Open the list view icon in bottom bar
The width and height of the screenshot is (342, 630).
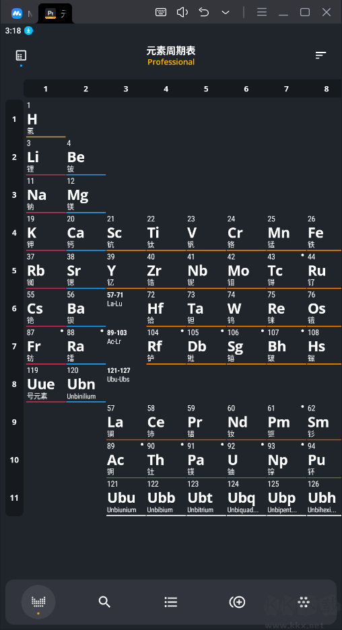click(171, 602)
